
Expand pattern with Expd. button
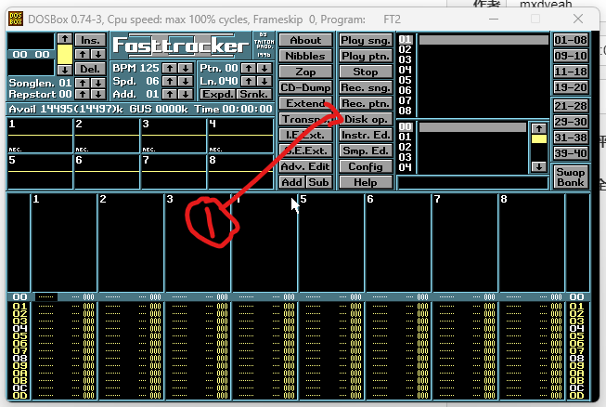pyautogui.click(x=217, y=94)
